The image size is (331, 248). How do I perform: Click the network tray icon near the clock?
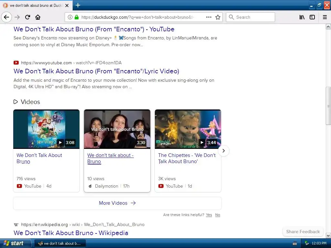pos(307,243)
